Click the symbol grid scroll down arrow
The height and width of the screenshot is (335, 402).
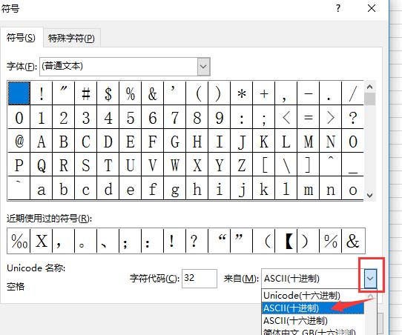pos(369,196)
